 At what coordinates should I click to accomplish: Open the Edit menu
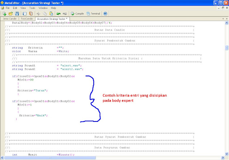(x=15, y=8)
